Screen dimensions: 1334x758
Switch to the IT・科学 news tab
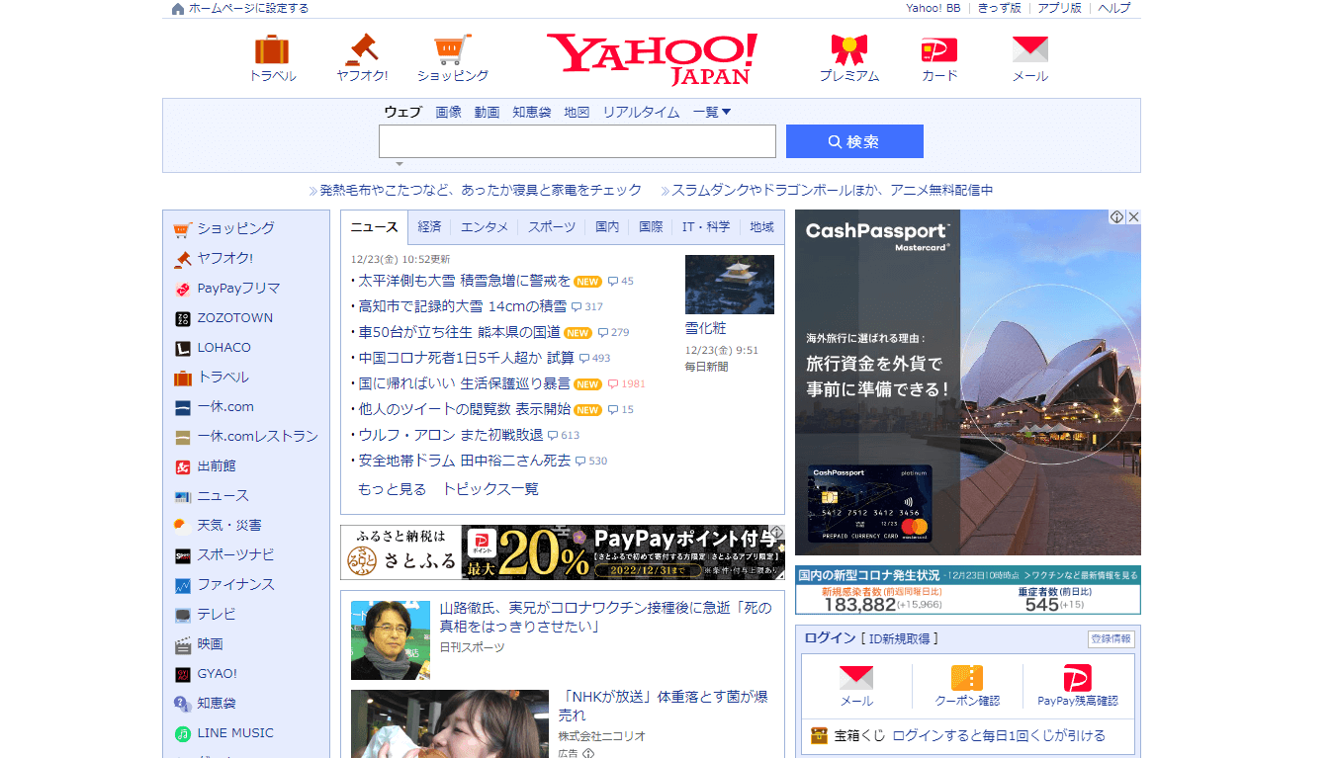click(x=706, y=227)
